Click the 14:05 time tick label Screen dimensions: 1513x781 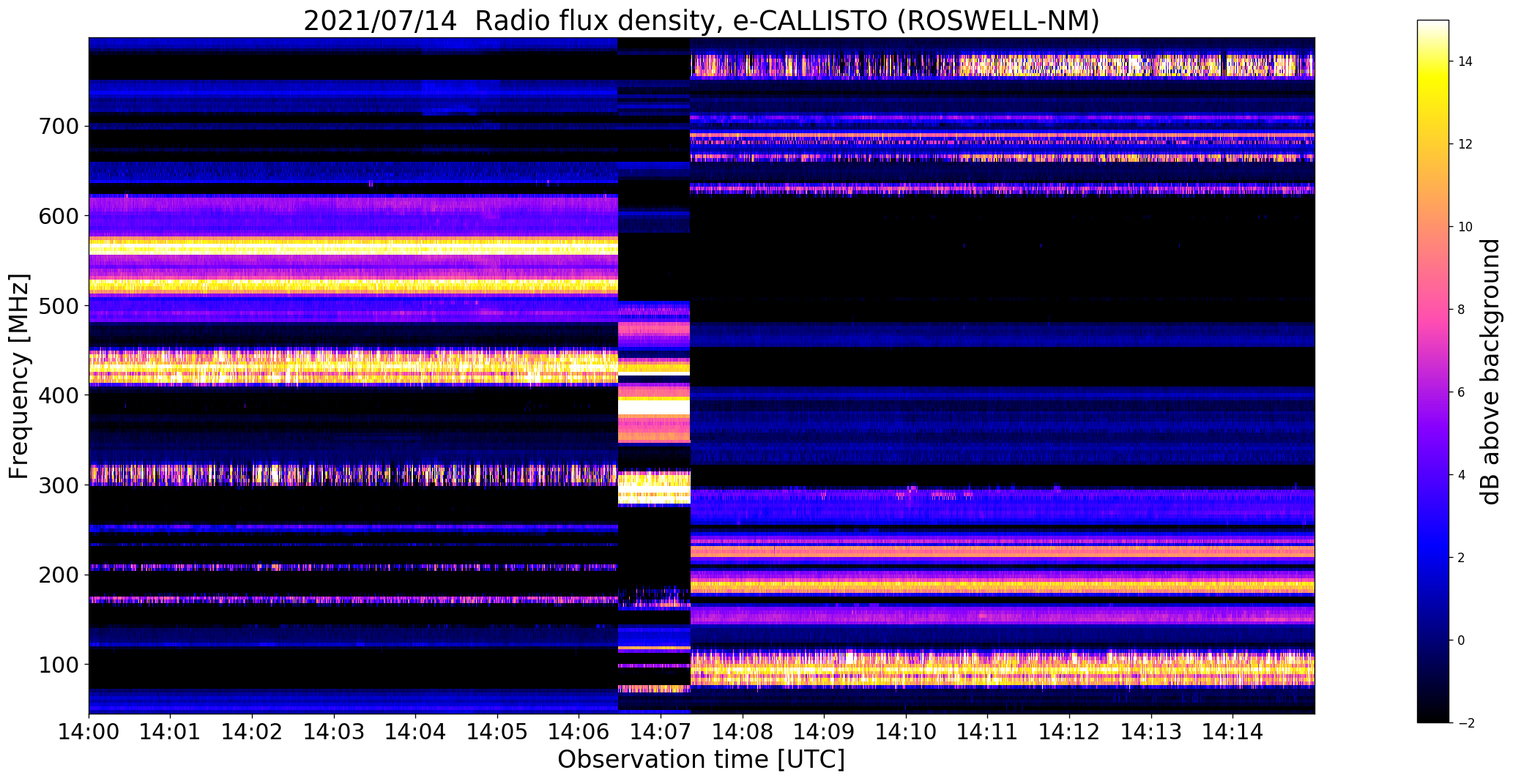point(497,731)
